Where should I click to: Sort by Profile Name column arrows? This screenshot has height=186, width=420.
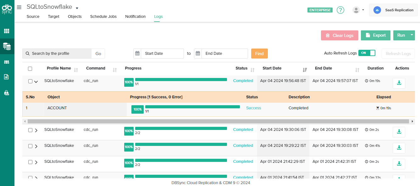tap(76, 70)
